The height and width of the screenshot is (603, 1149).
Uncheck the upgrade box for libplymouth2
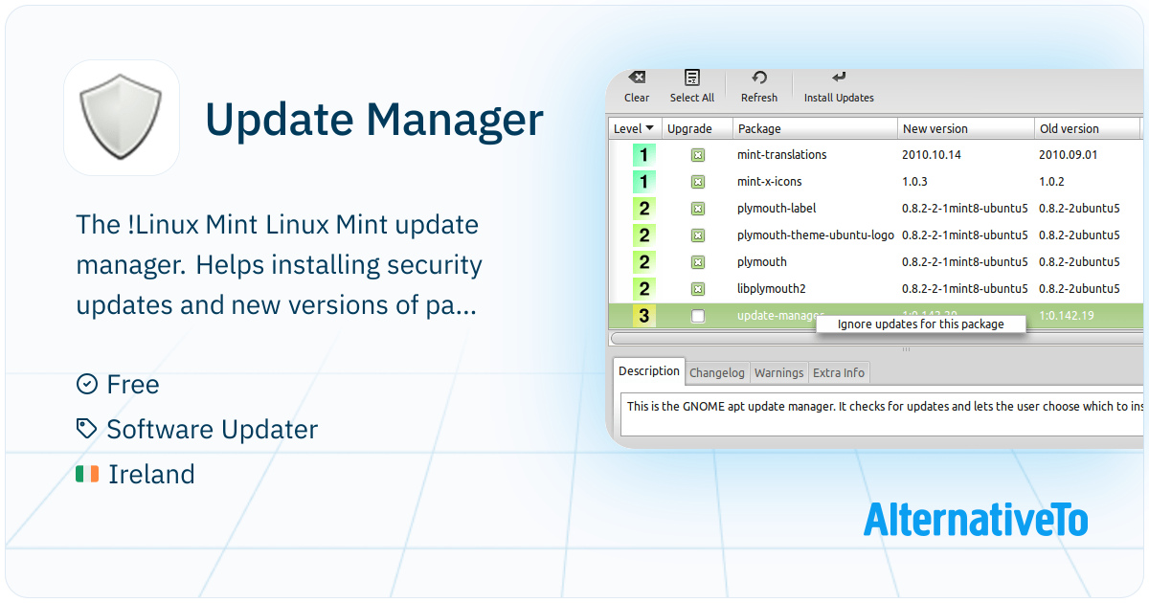(x=698, y=289)
